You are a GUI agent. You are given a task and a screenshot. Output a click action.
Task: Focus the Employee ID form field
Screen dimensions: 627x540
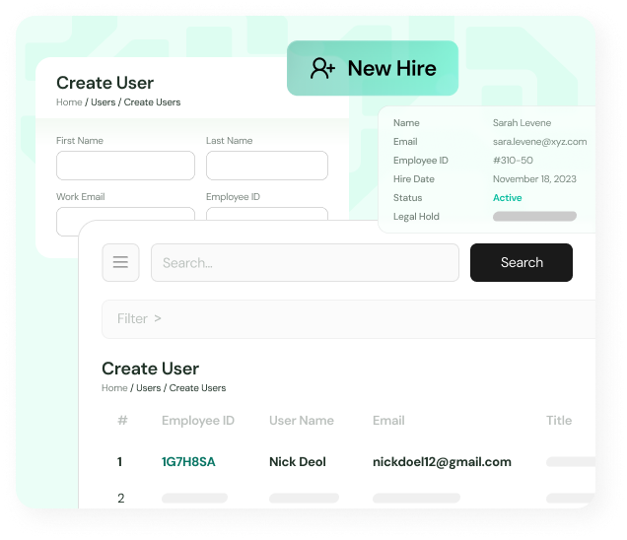tap(266, 218)
